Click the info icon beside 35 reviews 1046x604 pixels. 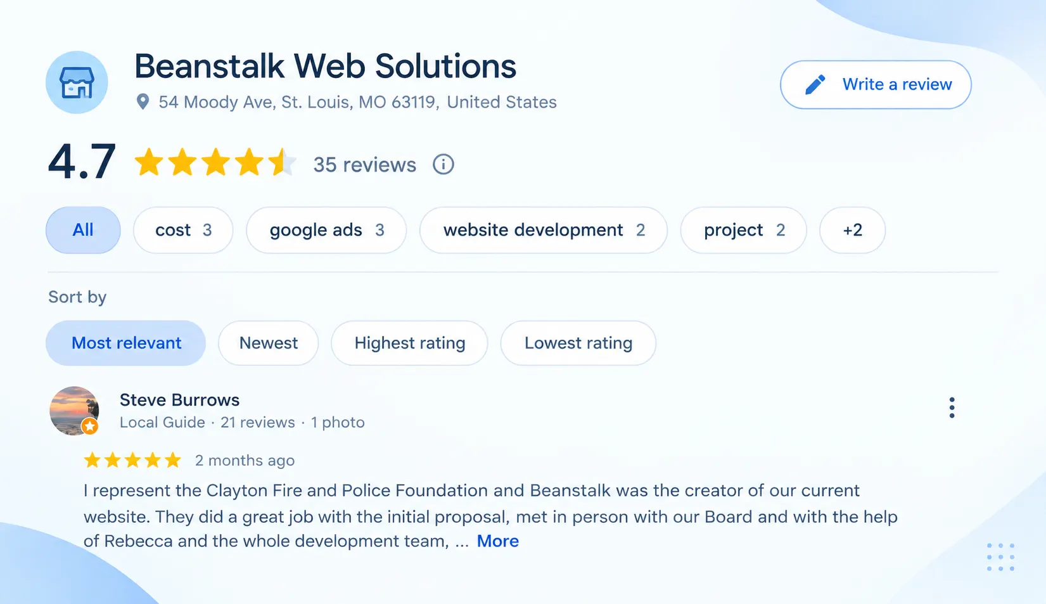443,165
